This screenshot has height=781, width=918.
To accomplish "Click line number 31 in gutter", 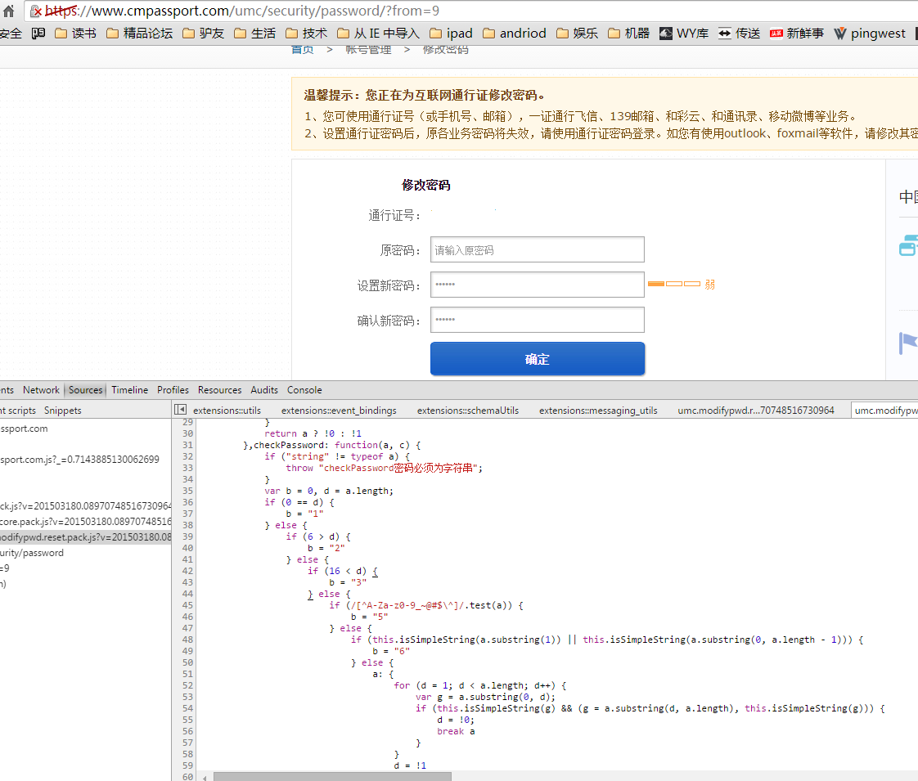I will click(x=187, y=445).
